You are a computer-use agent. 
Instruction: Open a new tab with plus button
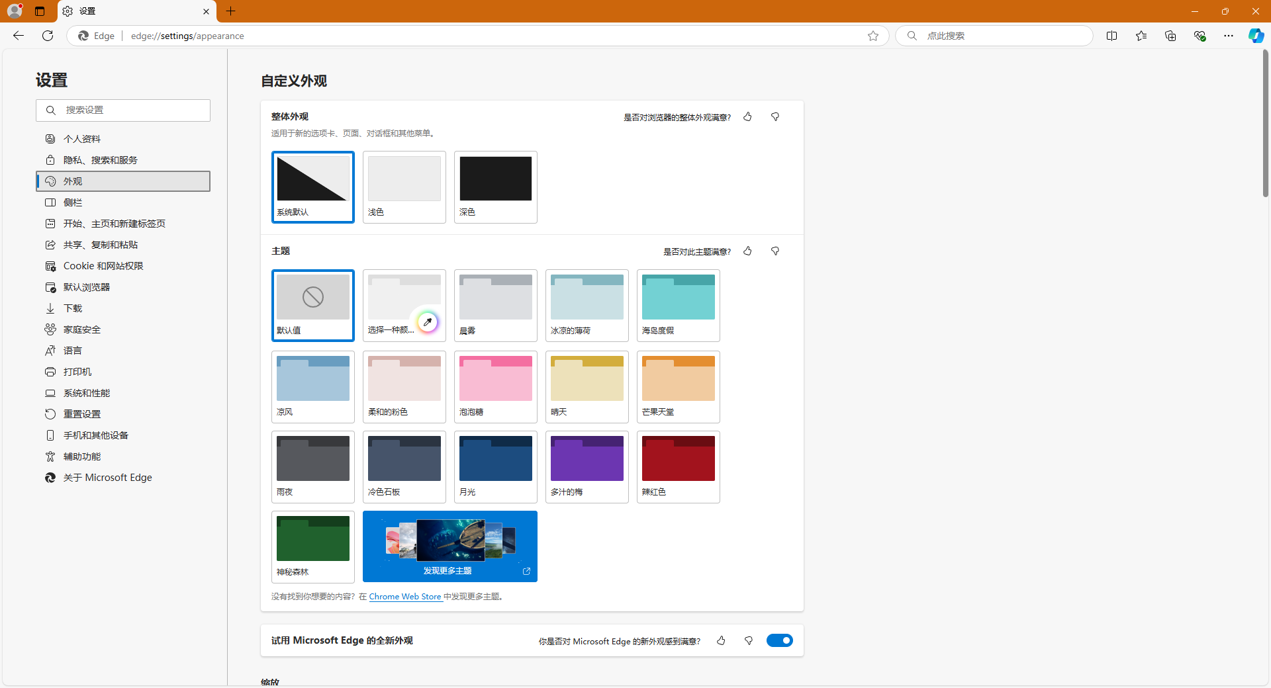(230, 11)
